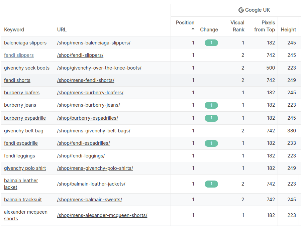The height and width of the screenshot is (226, 301).
Task: Click the Position sort ascending arrow
Action: [x=193, y=29]
